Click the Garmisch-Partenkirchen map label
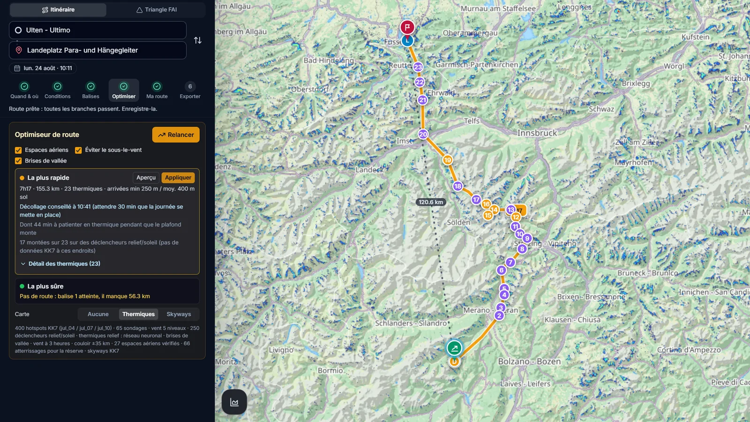 (x=477, y=65)
